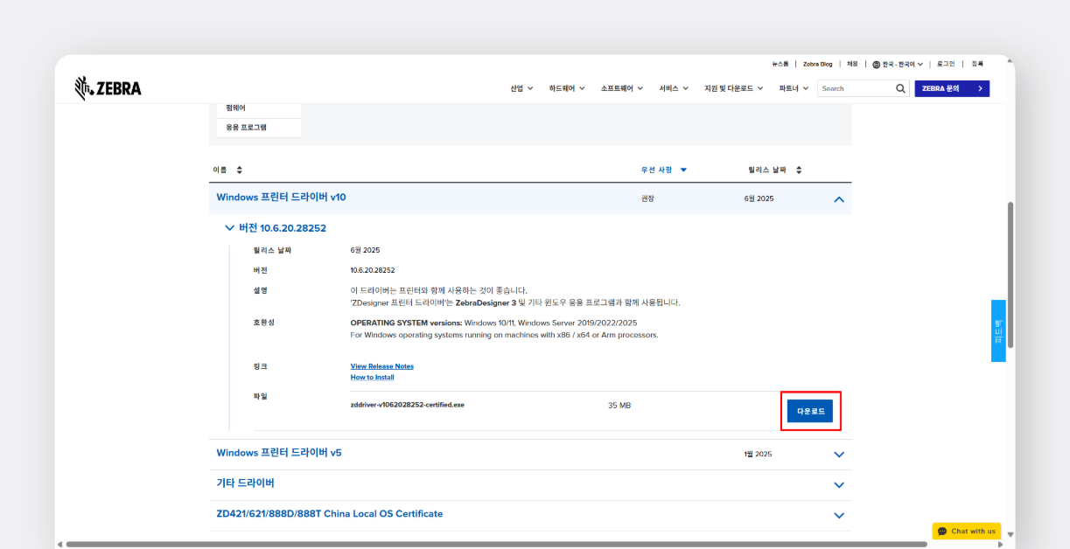Expand ZD421/621/888D/888T China Local OS Certificate
Viewport: 1070px width, 549px height.
tap(839, 515)
